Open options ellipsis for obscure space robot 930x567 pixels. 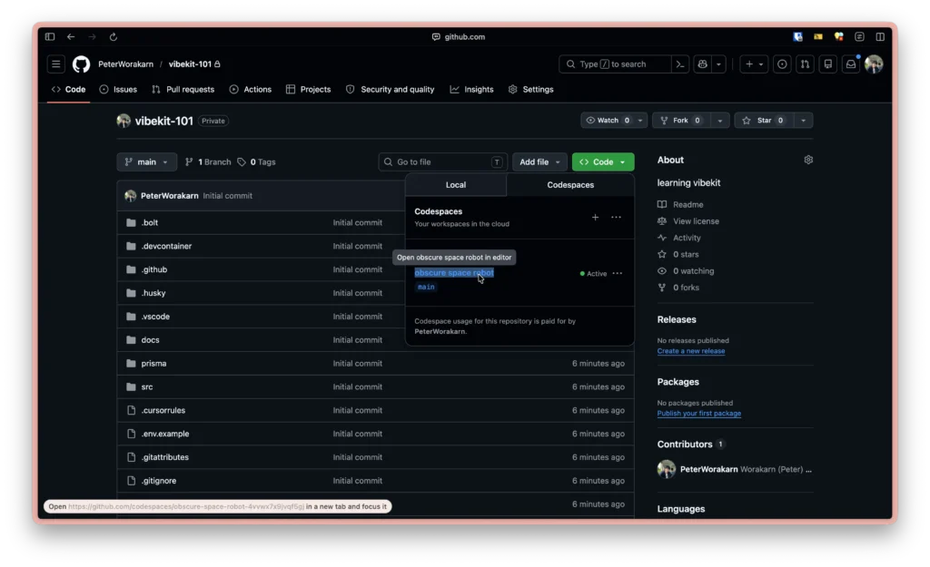[618, 274]
